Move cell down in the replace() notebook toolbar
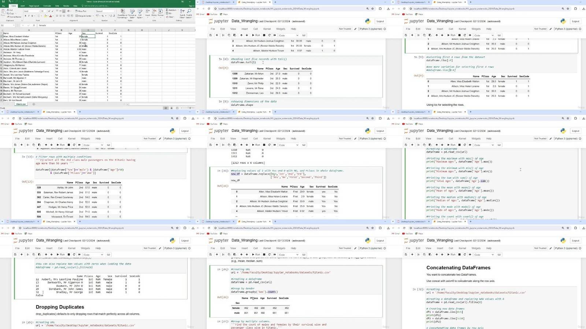The width and height of the screenshot is (586, 329). click(247, 145)
